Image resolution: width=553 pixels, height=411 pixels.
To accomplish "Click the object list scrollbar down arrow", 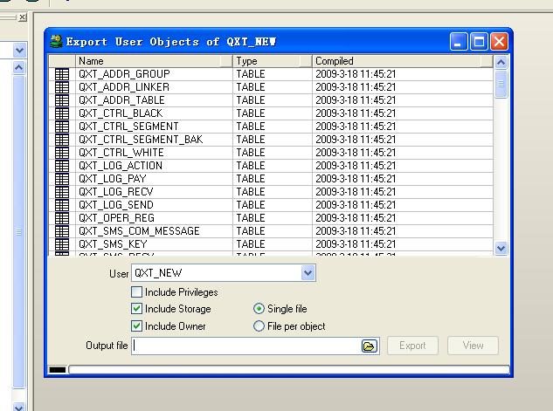I will [501, 249].
